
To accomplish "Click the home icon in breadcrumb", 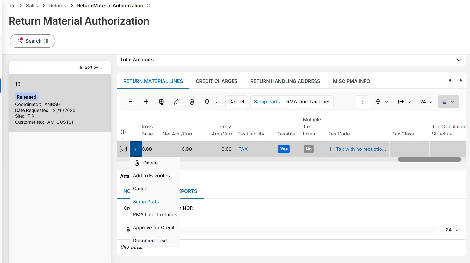I will click(12, 6).
